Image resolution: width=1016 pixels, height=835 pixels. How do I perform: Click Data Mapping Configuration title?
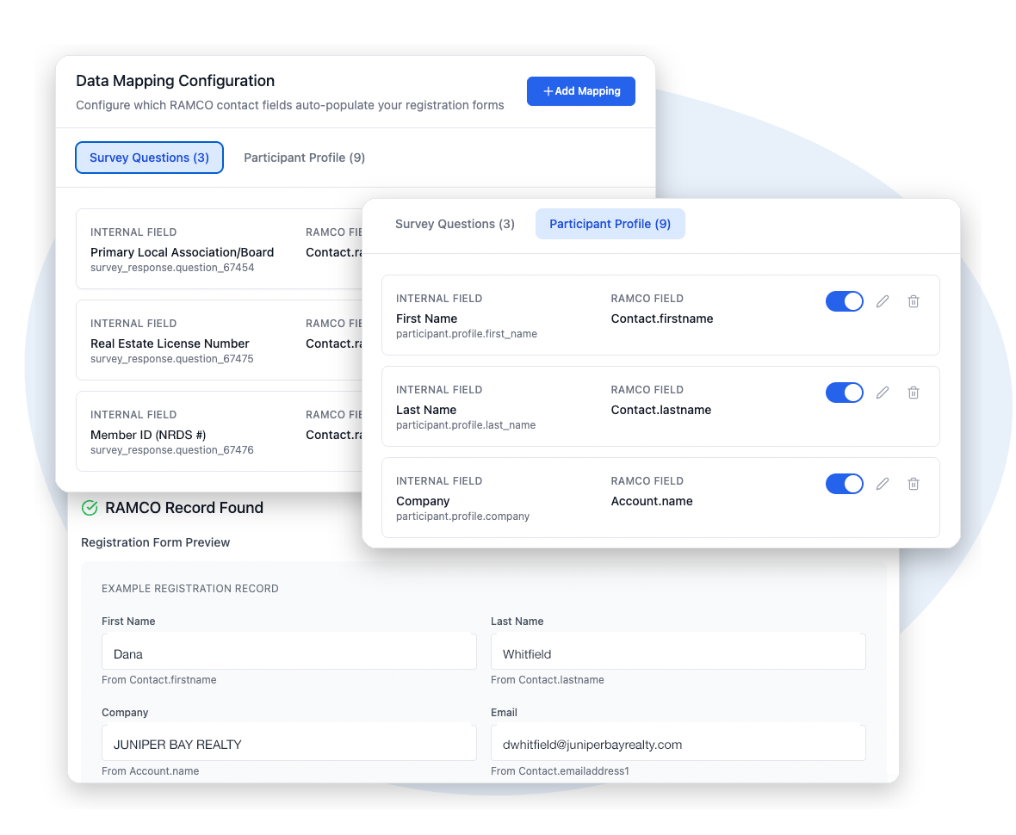175,81
